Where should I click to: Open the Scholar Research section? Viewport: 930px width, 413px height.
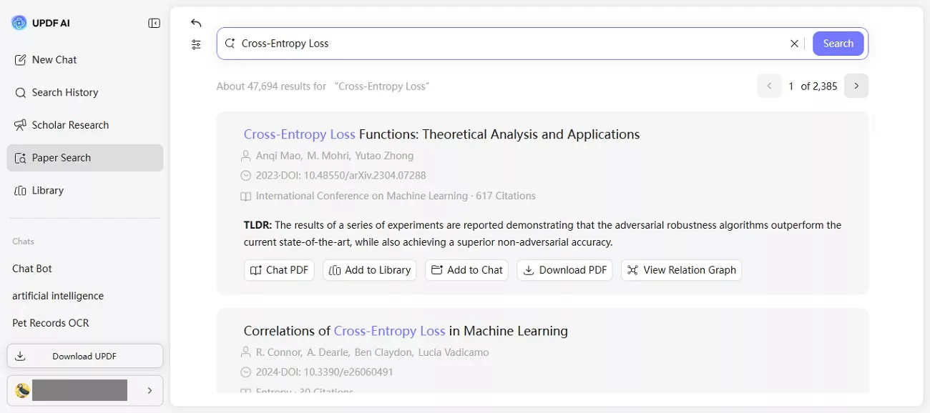click(70, 124)
